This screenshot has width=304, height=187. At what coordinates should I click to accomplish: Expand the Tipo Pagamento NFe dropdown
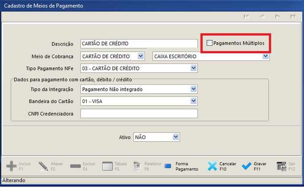[193, 68]
